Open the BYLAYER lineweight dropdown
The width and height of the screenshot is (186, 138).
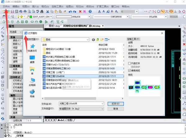(166, 17)
